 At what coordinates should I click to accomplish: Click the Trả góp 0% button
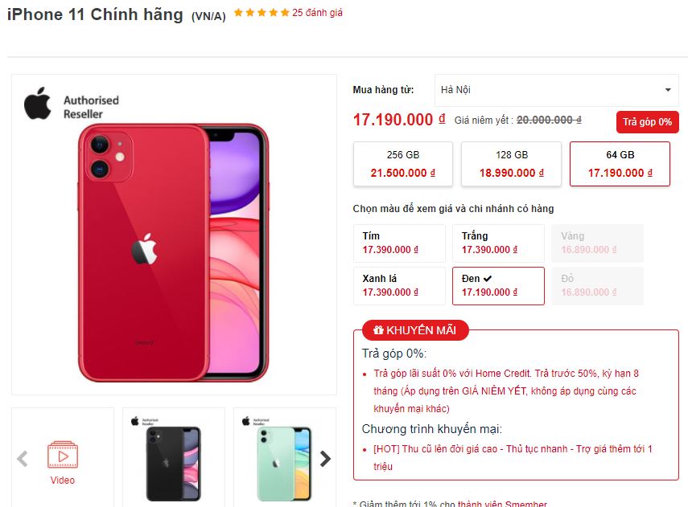pyautogui.click(x=647, y=122)
